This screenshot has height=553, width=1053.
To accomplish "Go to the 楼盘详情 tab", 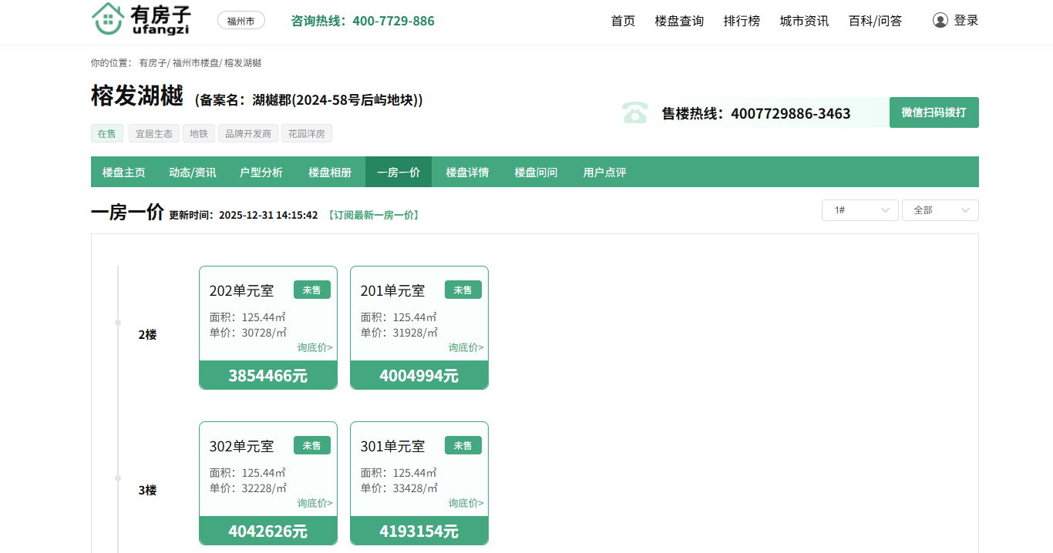I will pos(467,173).
